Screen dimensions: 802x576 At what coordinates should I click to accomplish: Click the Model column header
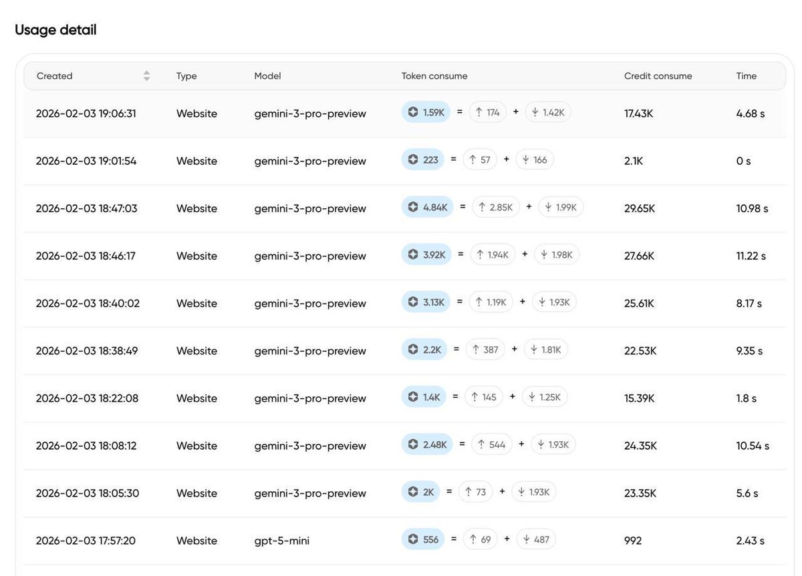[x=267, y=76]
